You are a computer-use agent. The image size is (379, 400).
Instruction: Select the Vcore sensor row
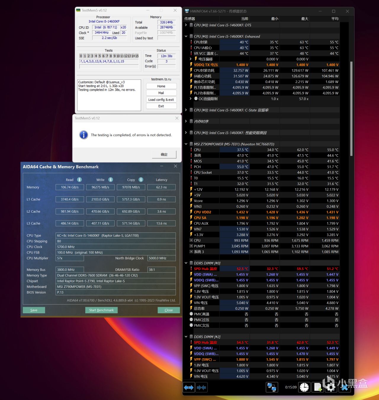click(264, 201)
